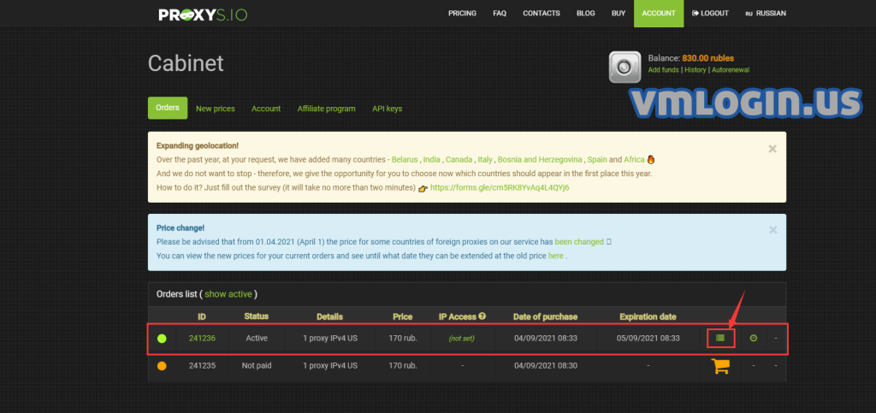Image resolution: width=876 pixels, height=413 pixels.
Task: Open the BLOG menu item
Action: pyautogui.click(x=585, y=14)
